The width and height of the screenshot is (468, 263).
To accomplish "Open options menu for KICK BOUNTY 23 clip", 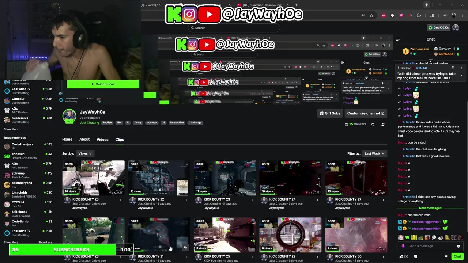I will click(252, 200).
